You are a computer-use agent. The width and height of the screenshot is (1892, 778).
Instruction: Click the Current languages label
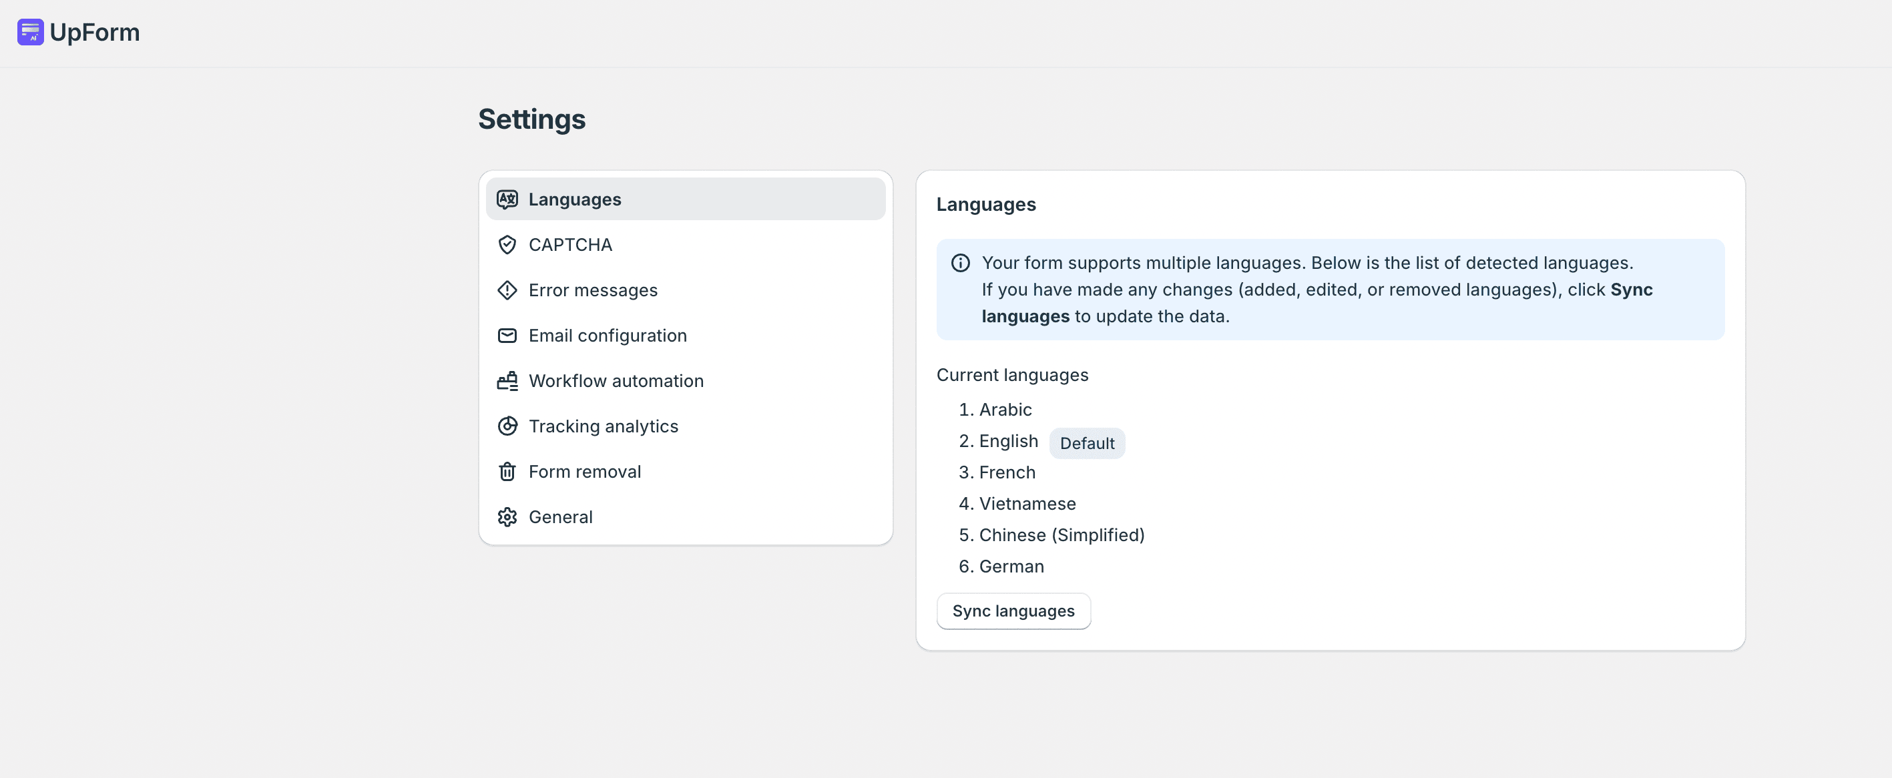coord(1012,375)
